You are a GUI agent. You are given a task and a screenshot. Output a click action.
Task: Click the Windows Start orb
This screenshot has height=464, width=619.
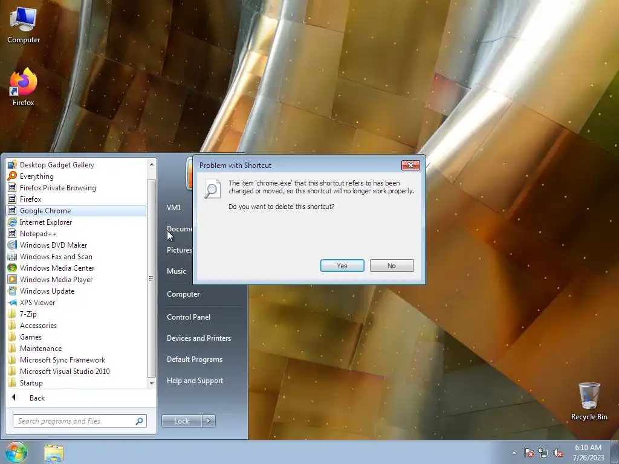coord(16,452)
